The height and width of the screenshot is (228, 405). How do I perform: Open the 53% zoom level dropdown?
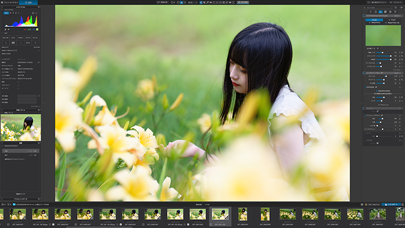(193, 3)
